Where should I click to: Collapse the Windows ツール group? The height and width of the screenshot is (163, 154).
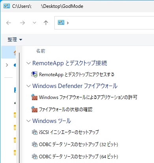[x=28, y=121]
